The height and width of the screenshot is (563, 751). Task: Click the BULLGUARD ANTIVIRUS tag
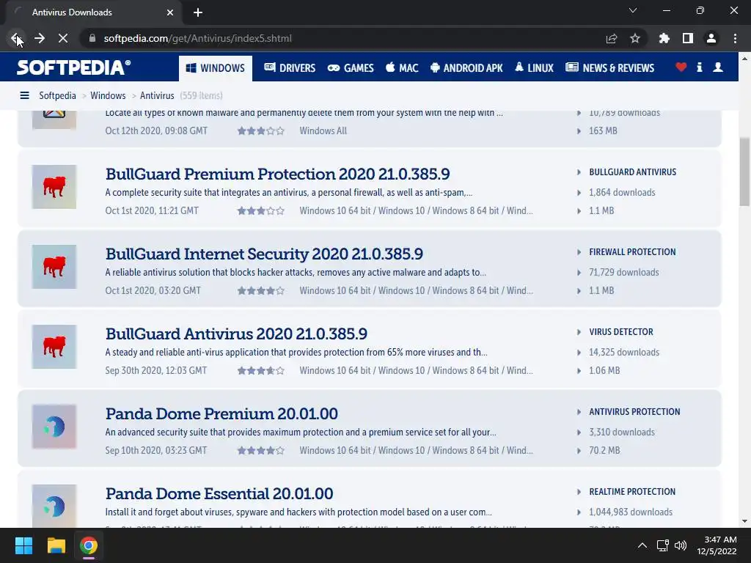(x=633, y=172)
